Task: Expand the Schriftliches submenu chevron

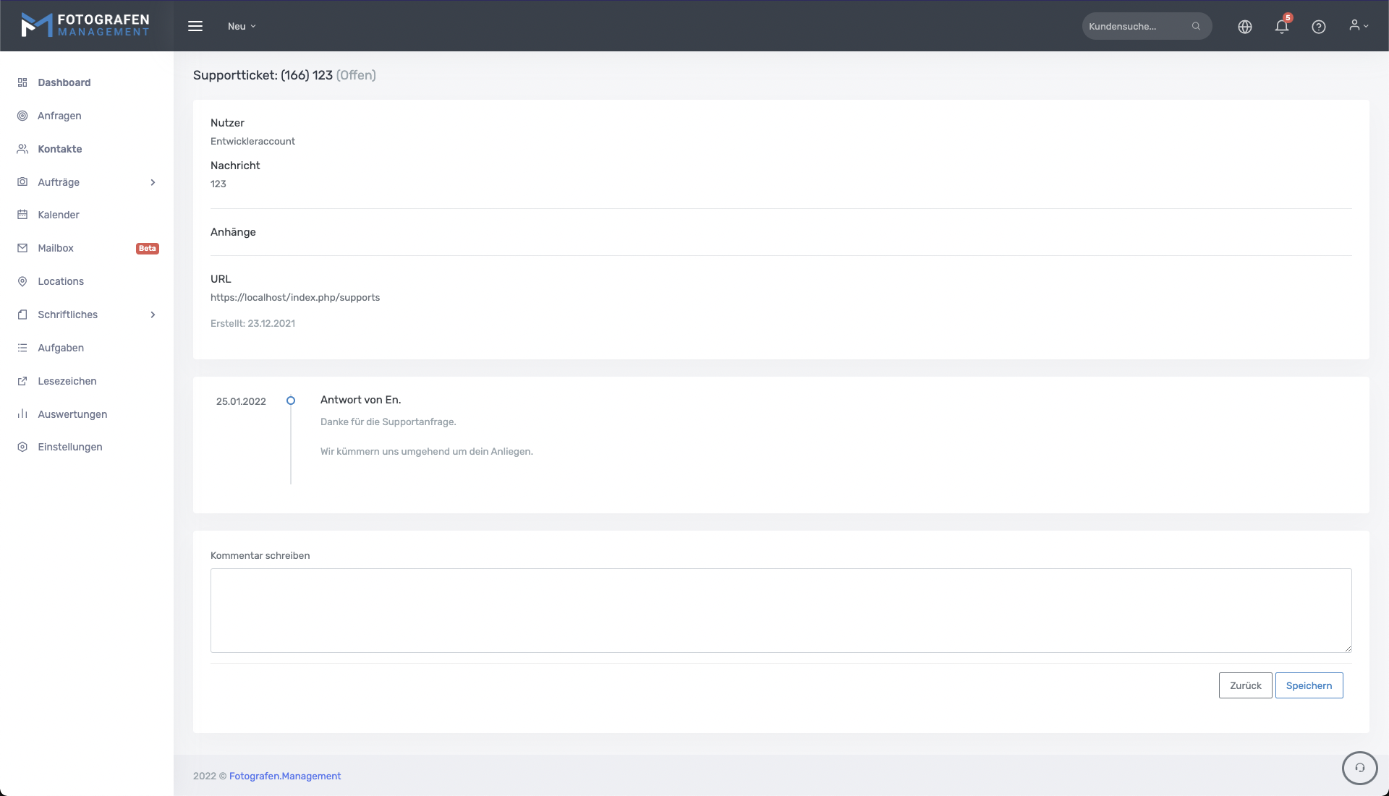Action: click(153, 314)
